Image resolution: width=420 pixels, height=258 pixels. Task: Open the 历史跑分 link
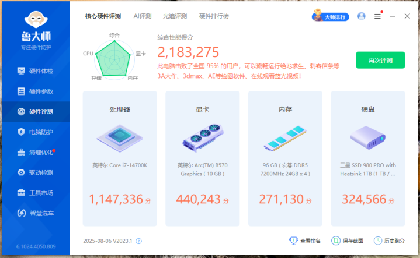click(x=394, y=241)
